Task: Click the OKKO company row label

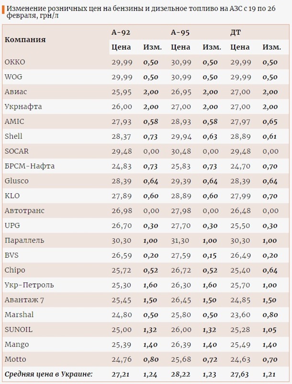Action: click(x=15, y=62)
